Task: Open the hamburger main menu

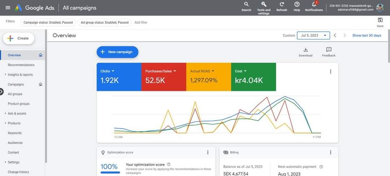Action: pos(8,8)
